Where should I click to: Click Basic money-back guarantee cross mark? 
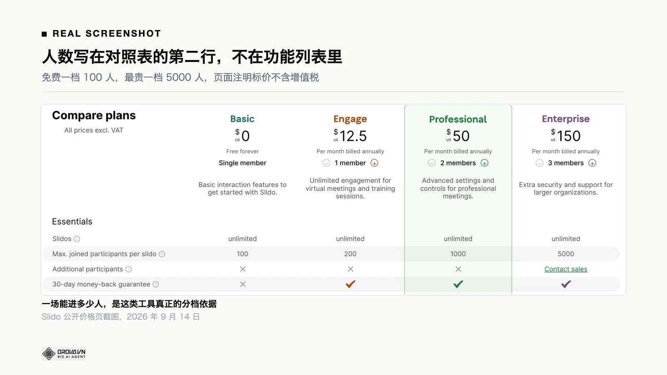pyautogui.click(x=243, y=284)
